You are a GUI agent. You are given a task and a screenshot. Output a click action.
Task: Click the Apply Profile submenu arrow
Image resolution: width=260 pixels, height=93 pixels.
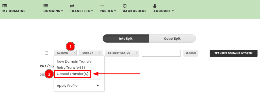98,86
